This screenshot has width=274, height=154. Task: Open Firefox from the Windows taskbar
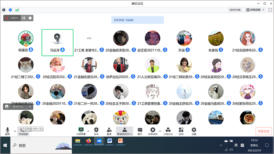[88, 141]
